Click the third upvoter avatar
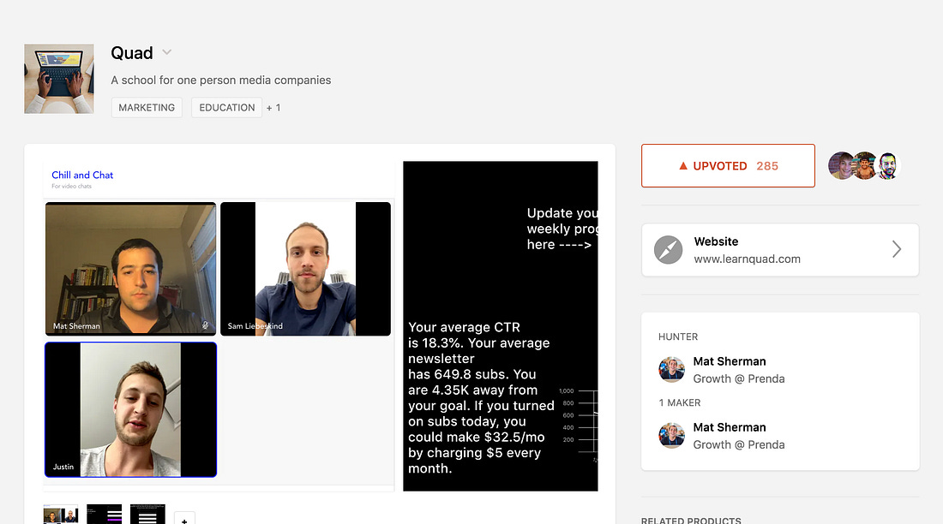The image size is (943, 524). coord(889,165)
